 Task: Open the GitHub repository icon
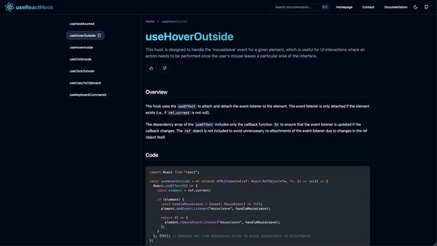tap(426, 7)
